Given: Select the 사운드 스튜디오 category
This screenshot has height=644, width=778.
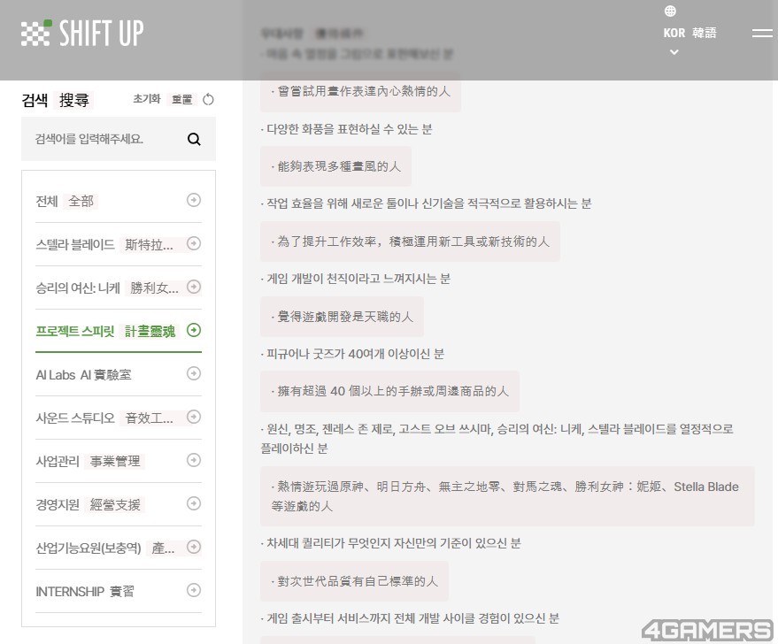Looking at the screenshot, I should tap(118, 418).
